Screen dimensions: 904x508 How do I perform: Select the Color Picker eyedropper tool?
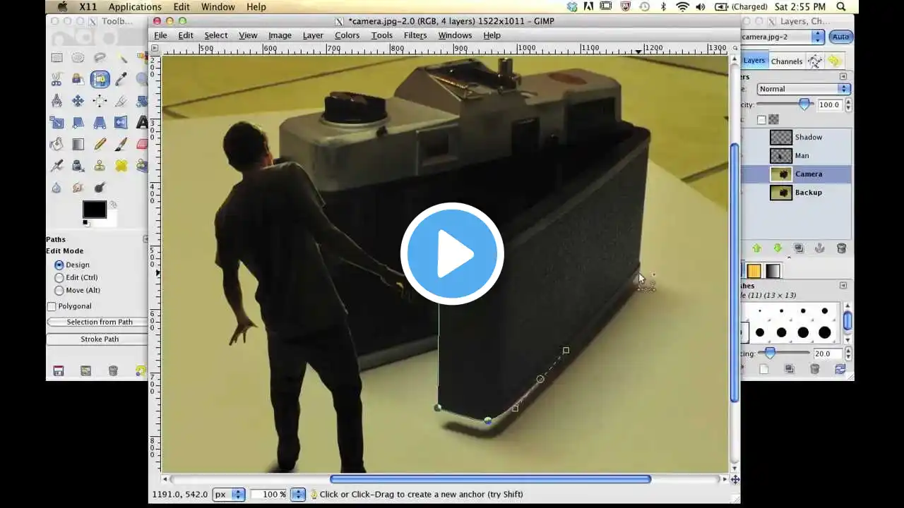tap(121, 80)
